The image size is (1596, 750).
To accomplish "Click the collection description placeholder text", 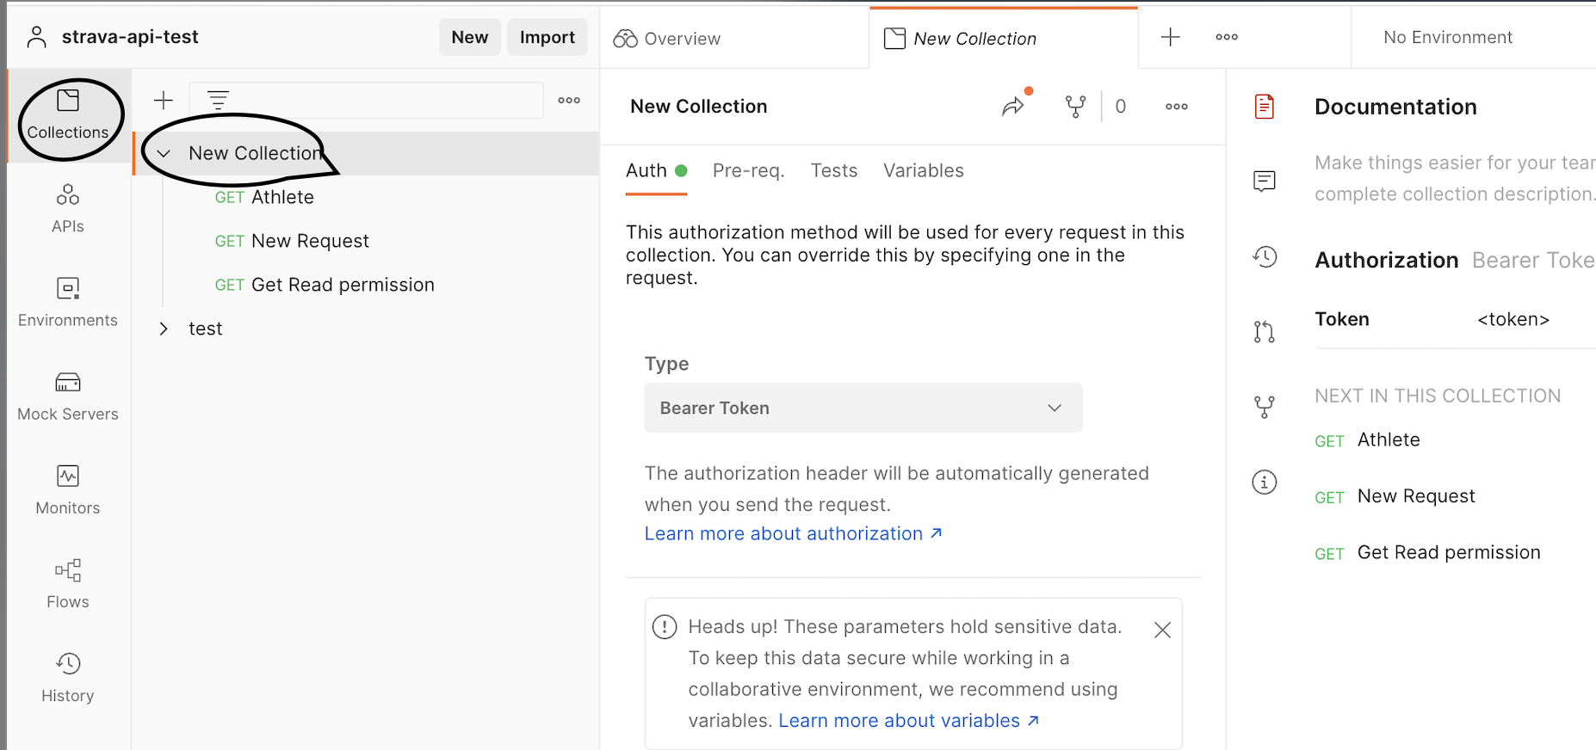I will (1455, 179).
